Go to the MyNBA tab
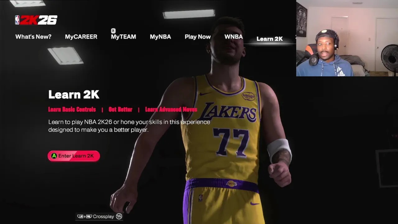Screen dimensions: 398x224 tap(160, 37)
